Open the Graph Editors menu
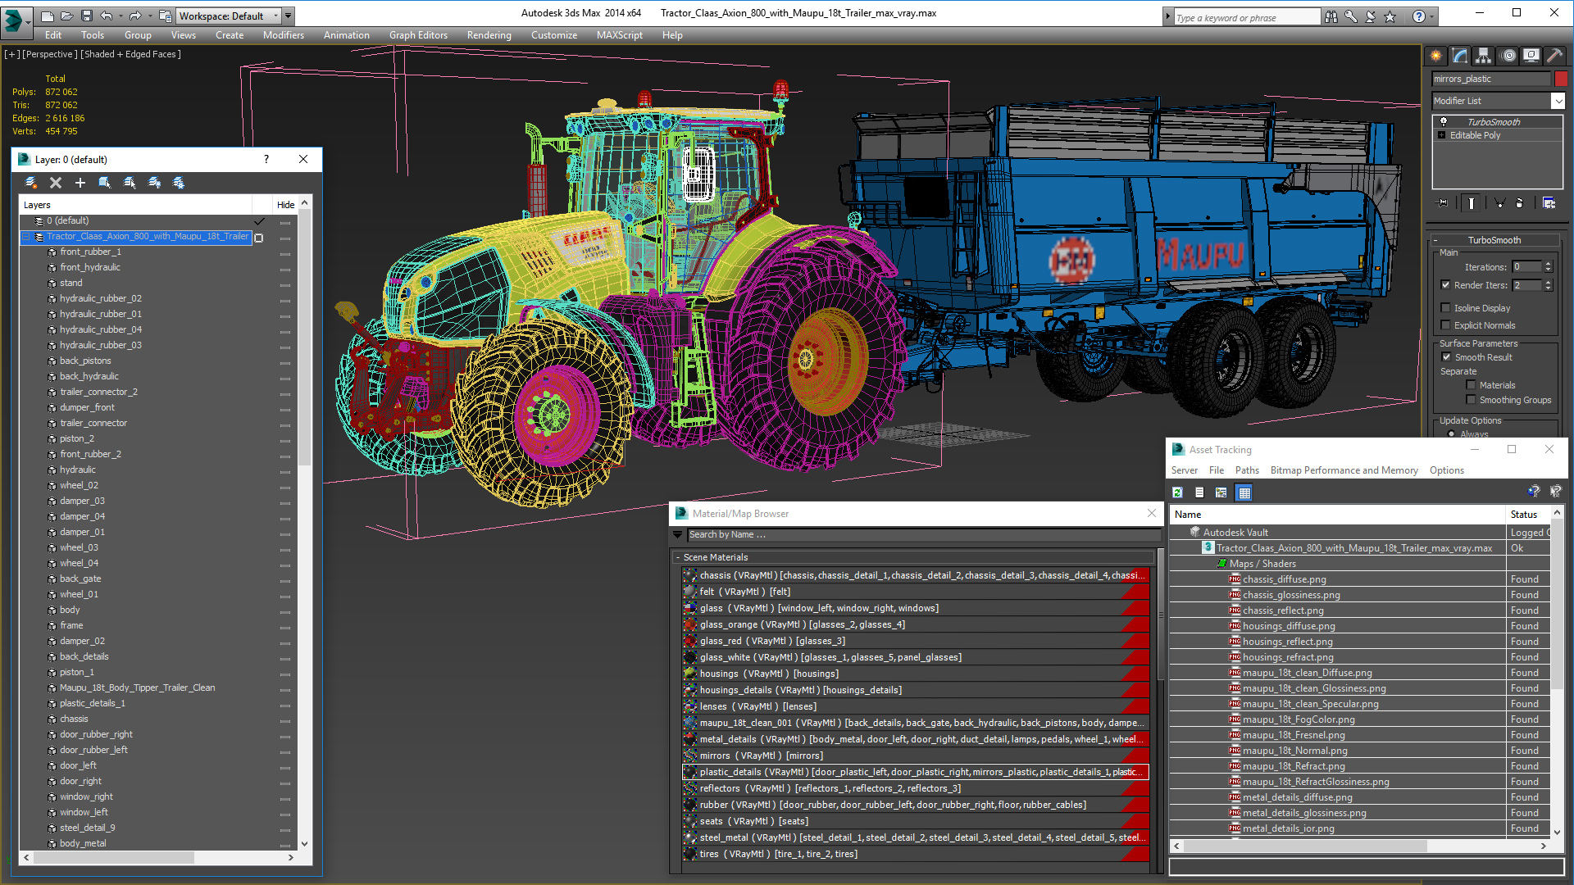Screen dimensions: 1574x885 pos(418,35)
